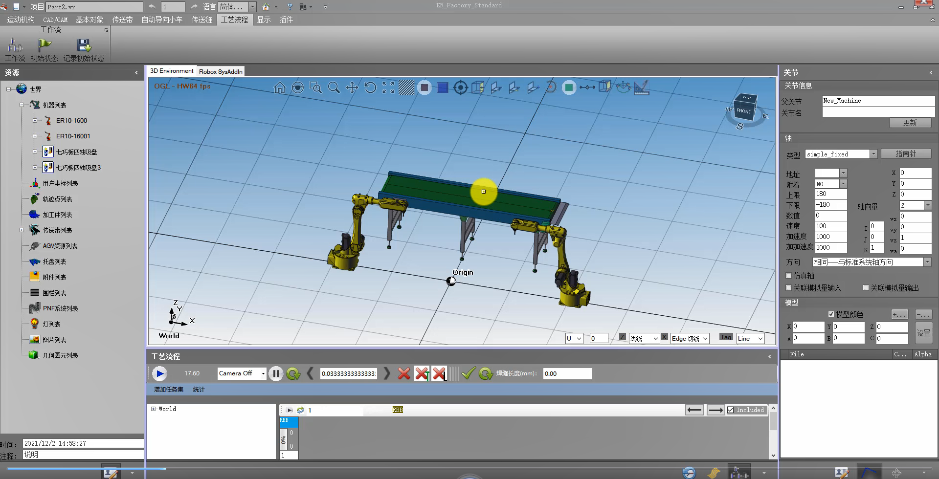Click the 焊缝长度 input field

(567, 374)
